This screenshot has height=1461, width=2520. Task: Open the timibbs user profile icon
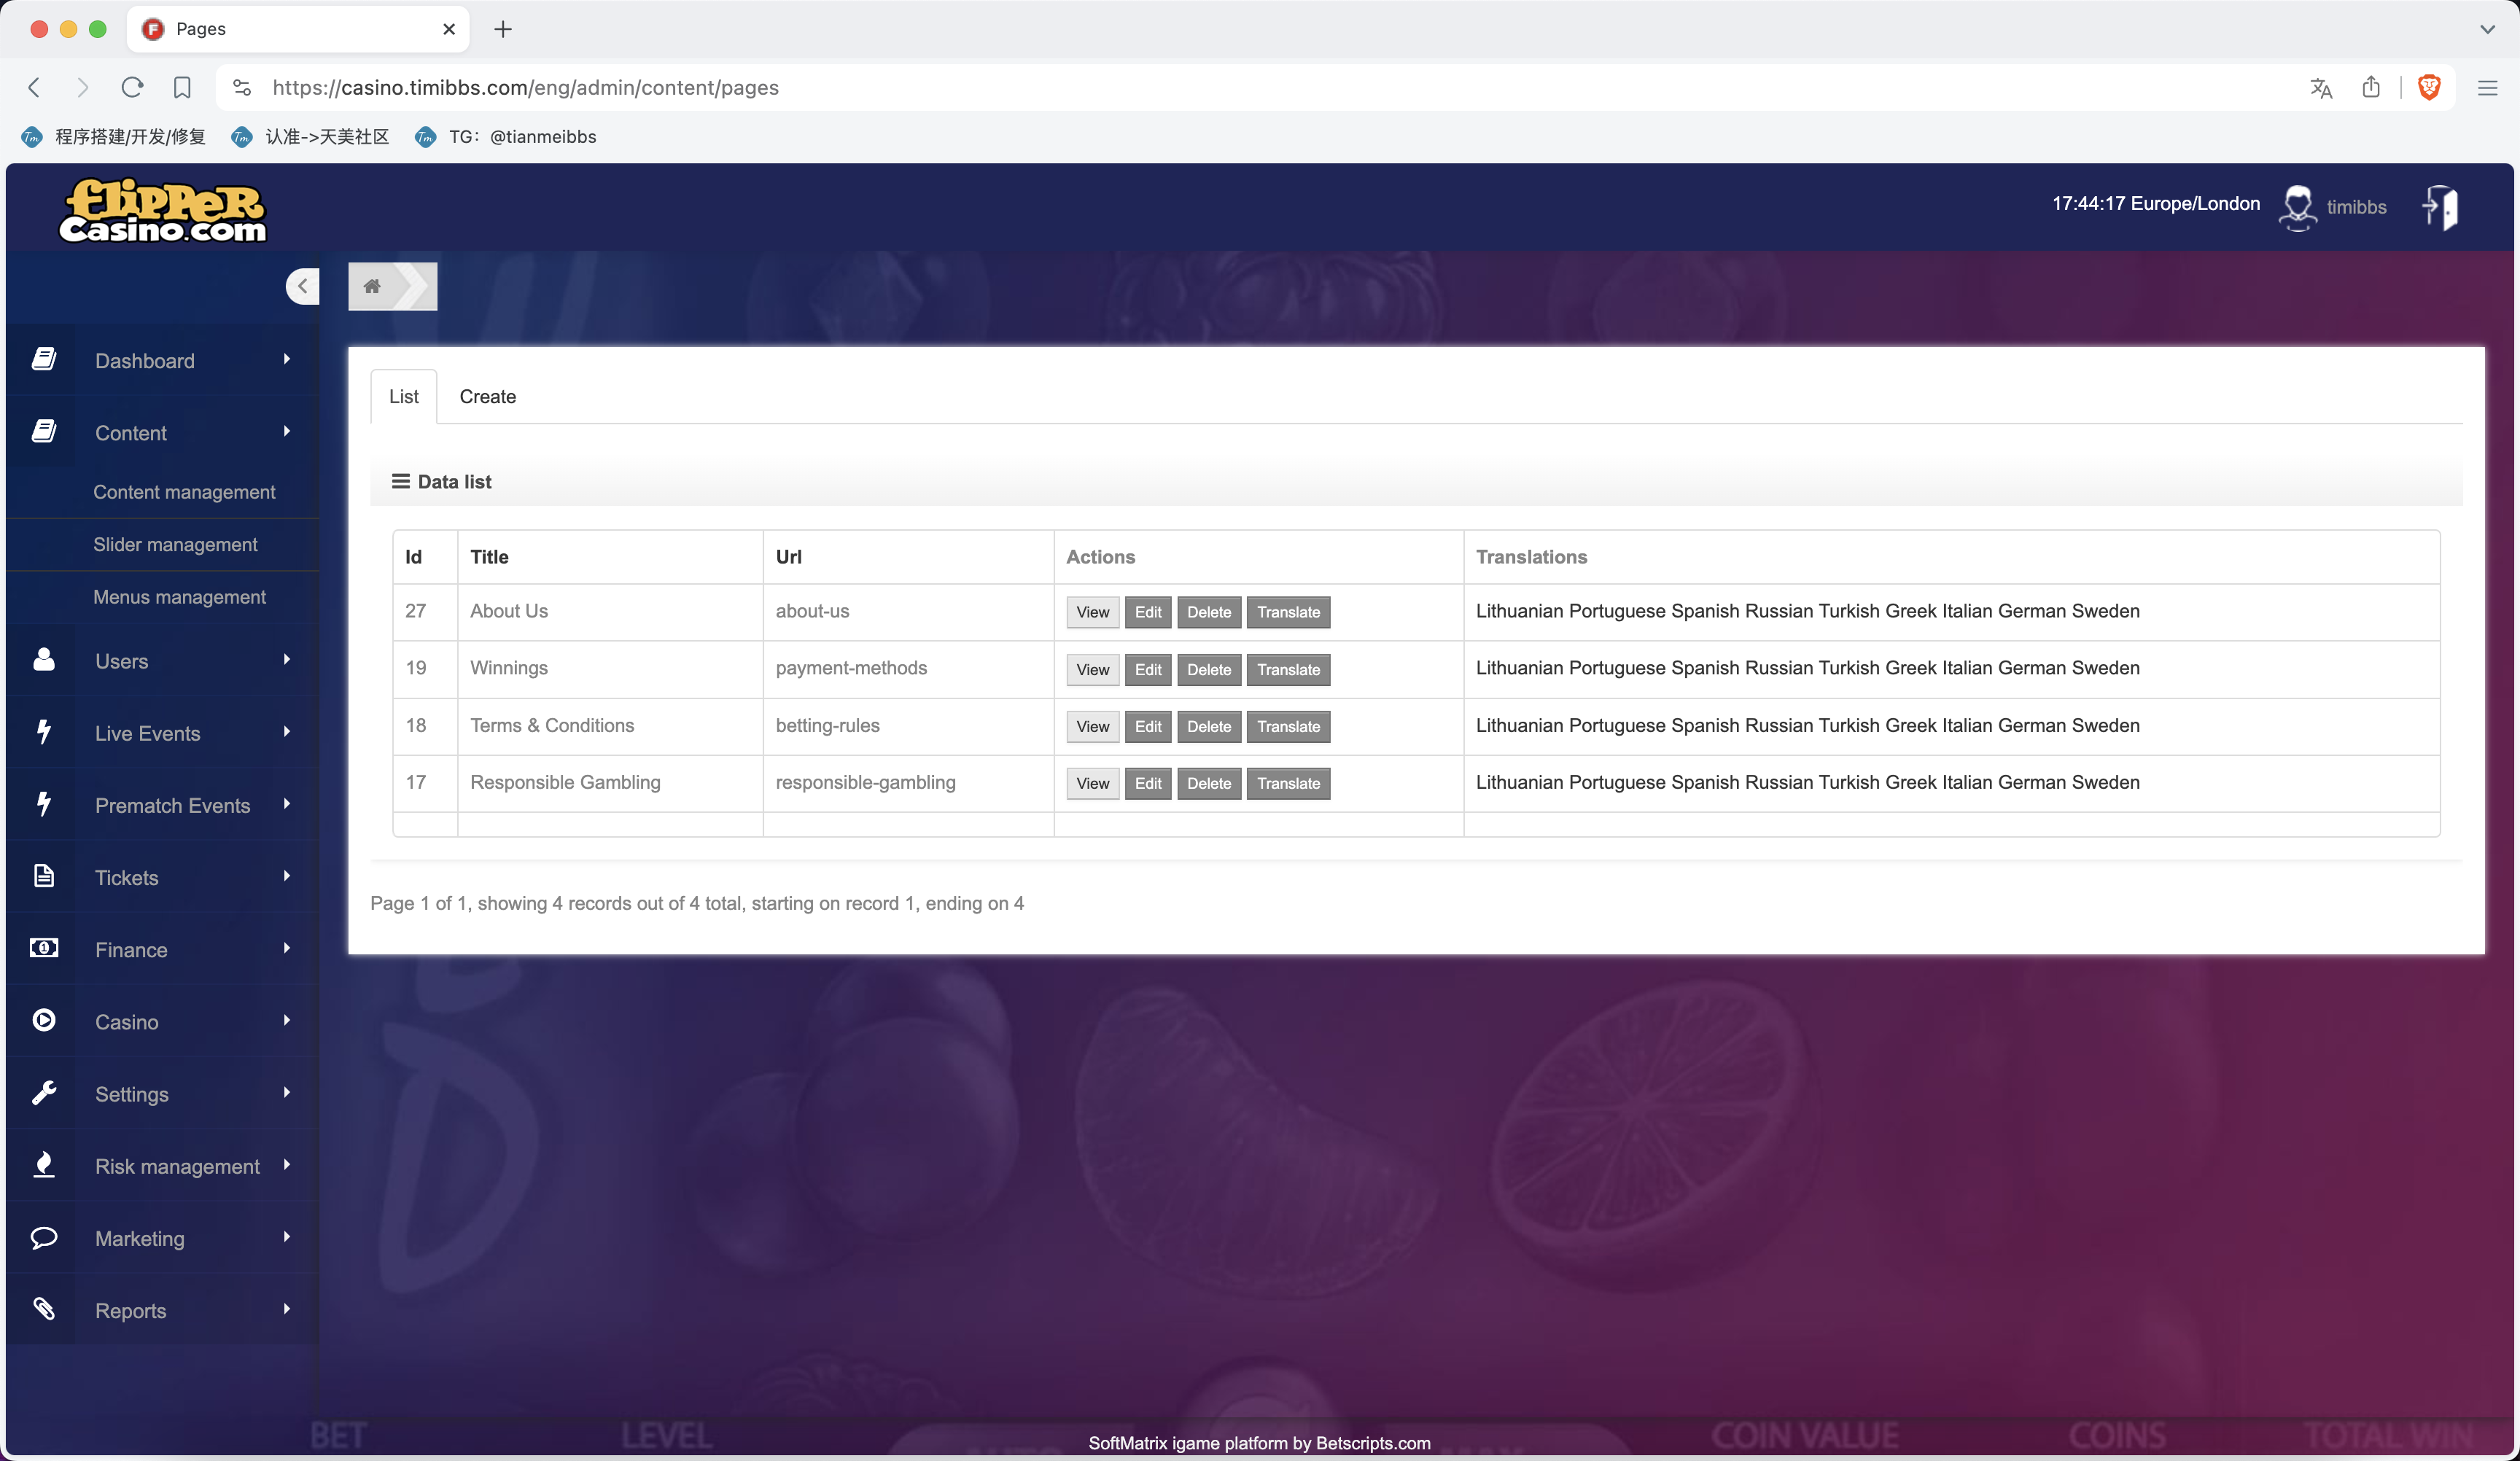point(2297,207)
